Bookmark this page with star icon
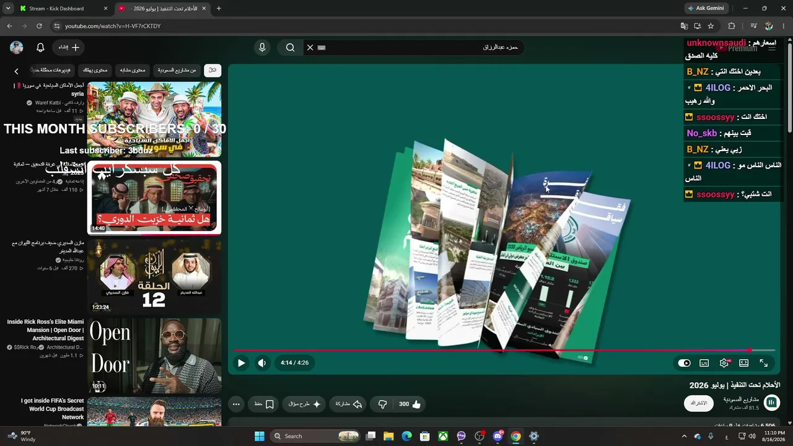The height and width of the screenshot is (446, 793). tap(711, 26)
